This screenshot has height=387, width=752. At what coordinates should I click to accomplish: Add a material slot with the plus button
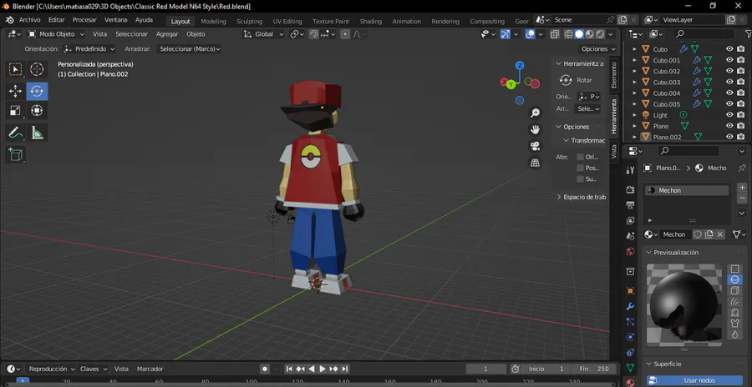(742, 188)
